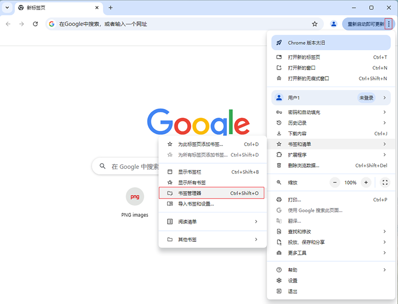
Task: Click the magnifier icon in Google search box
Action: [102, 166]
